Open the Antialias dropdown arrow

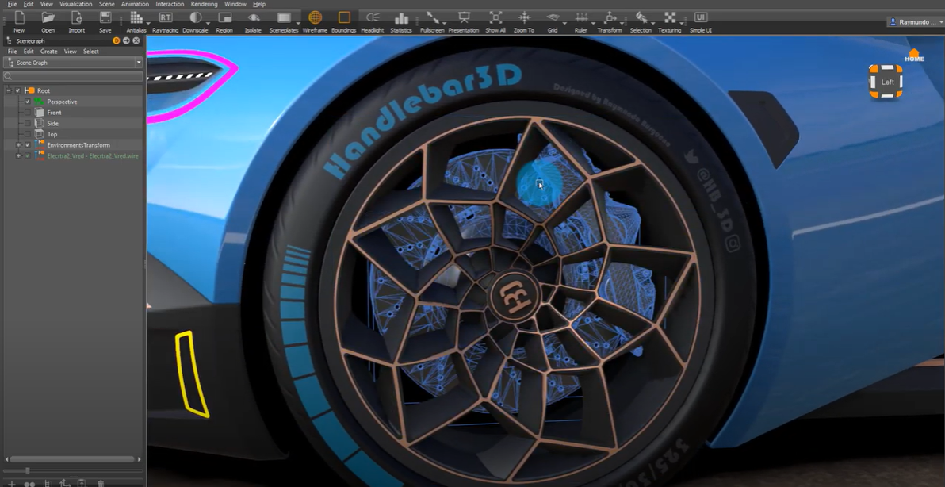(147, 24)
